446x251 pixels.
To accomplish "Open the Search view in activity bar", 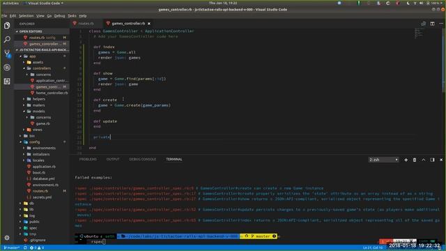I will pyautogui.click(x=7, y=39).
